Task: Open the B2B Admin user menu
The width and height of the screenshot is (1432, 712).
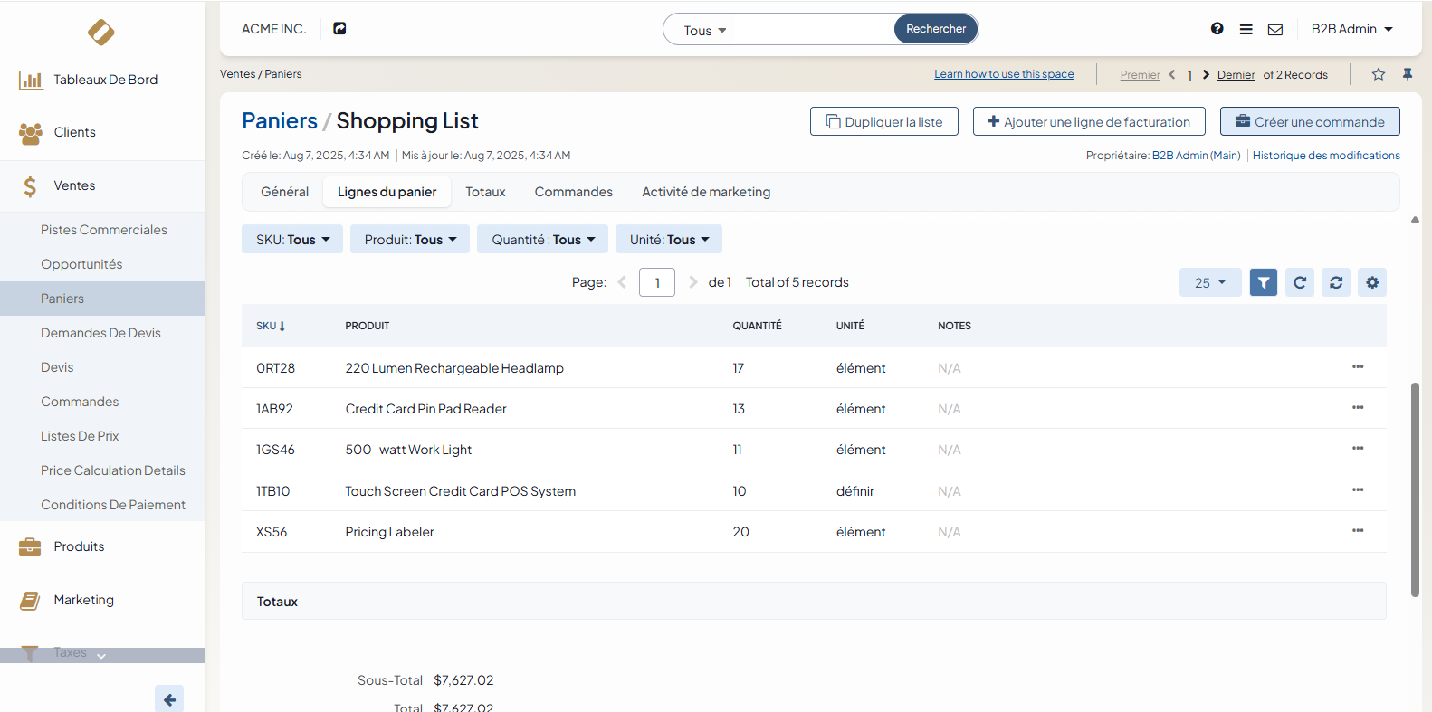Action: click(1352, 29)
